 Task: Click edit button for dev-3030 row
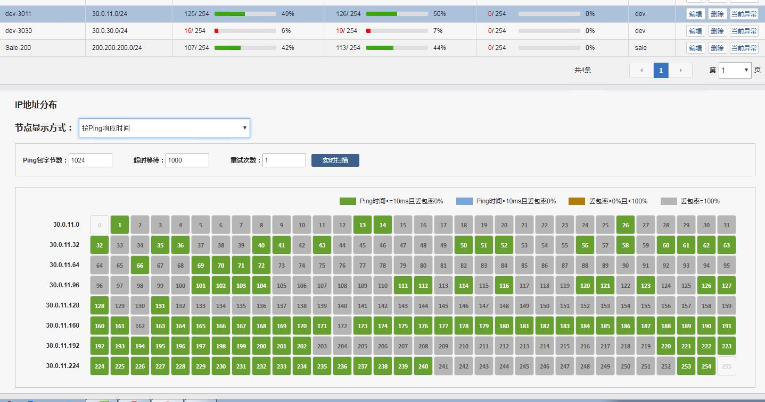click(695, 31)
